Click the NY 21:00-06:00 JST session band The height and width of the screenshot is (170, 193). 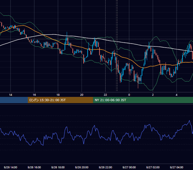tap(143, 100)
